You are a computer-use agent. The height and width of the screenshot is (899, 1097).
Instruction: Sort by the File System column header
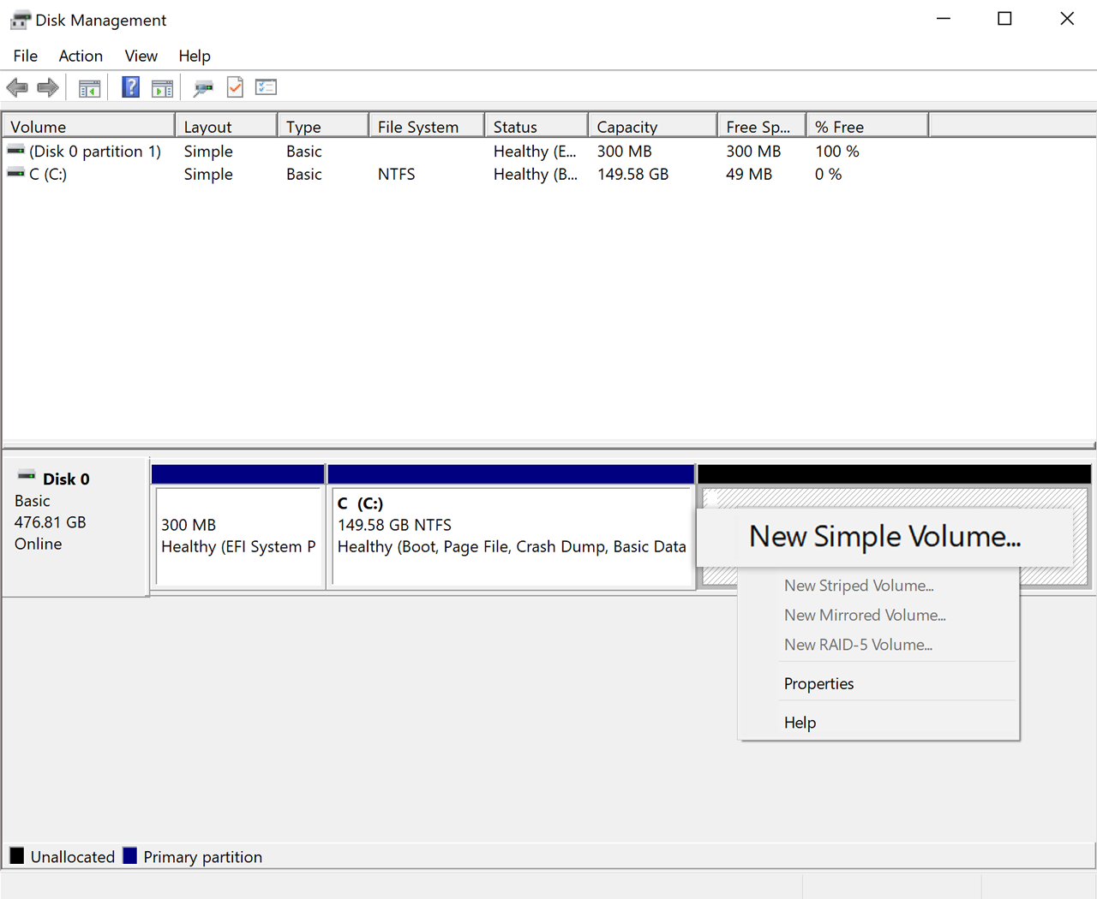(x=426, y=127)
